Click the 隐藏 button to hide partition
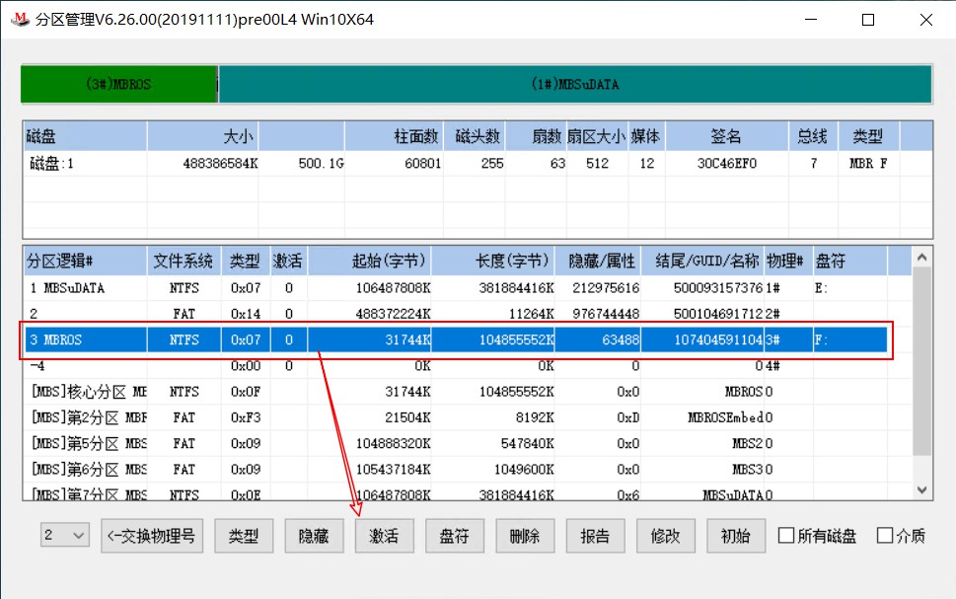The height and width of the screenshot is (599, 956). click(314, 536)
